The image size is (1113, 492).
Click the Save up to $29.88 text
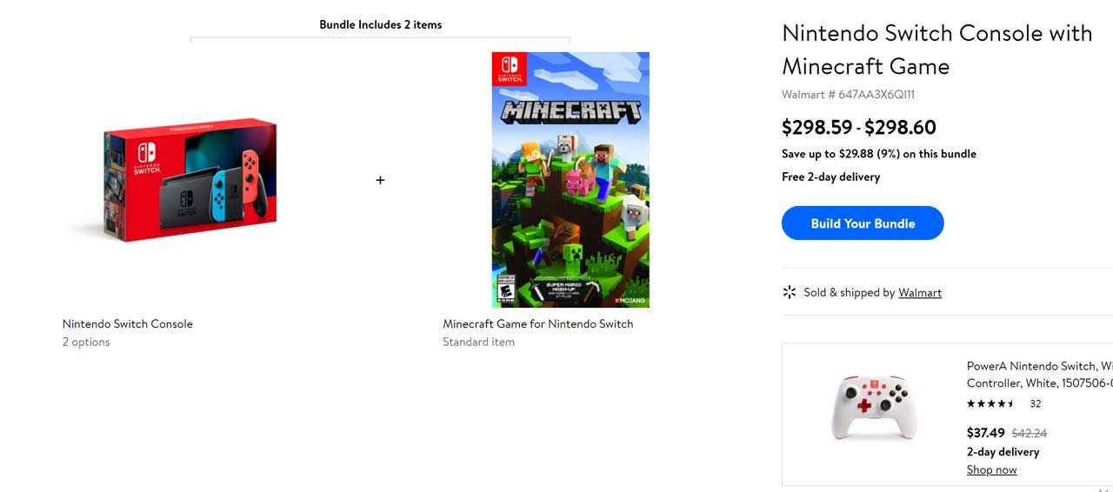tap(878, 154)
